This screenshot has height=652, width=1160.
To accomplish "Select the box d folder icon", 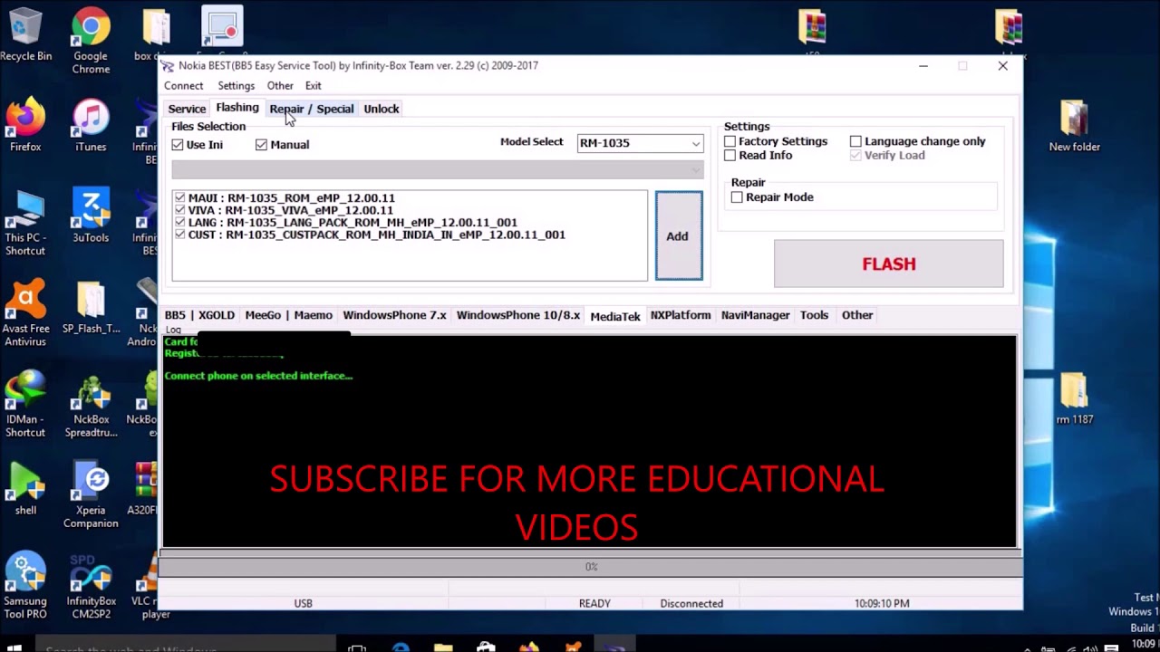I will [156, 34].
